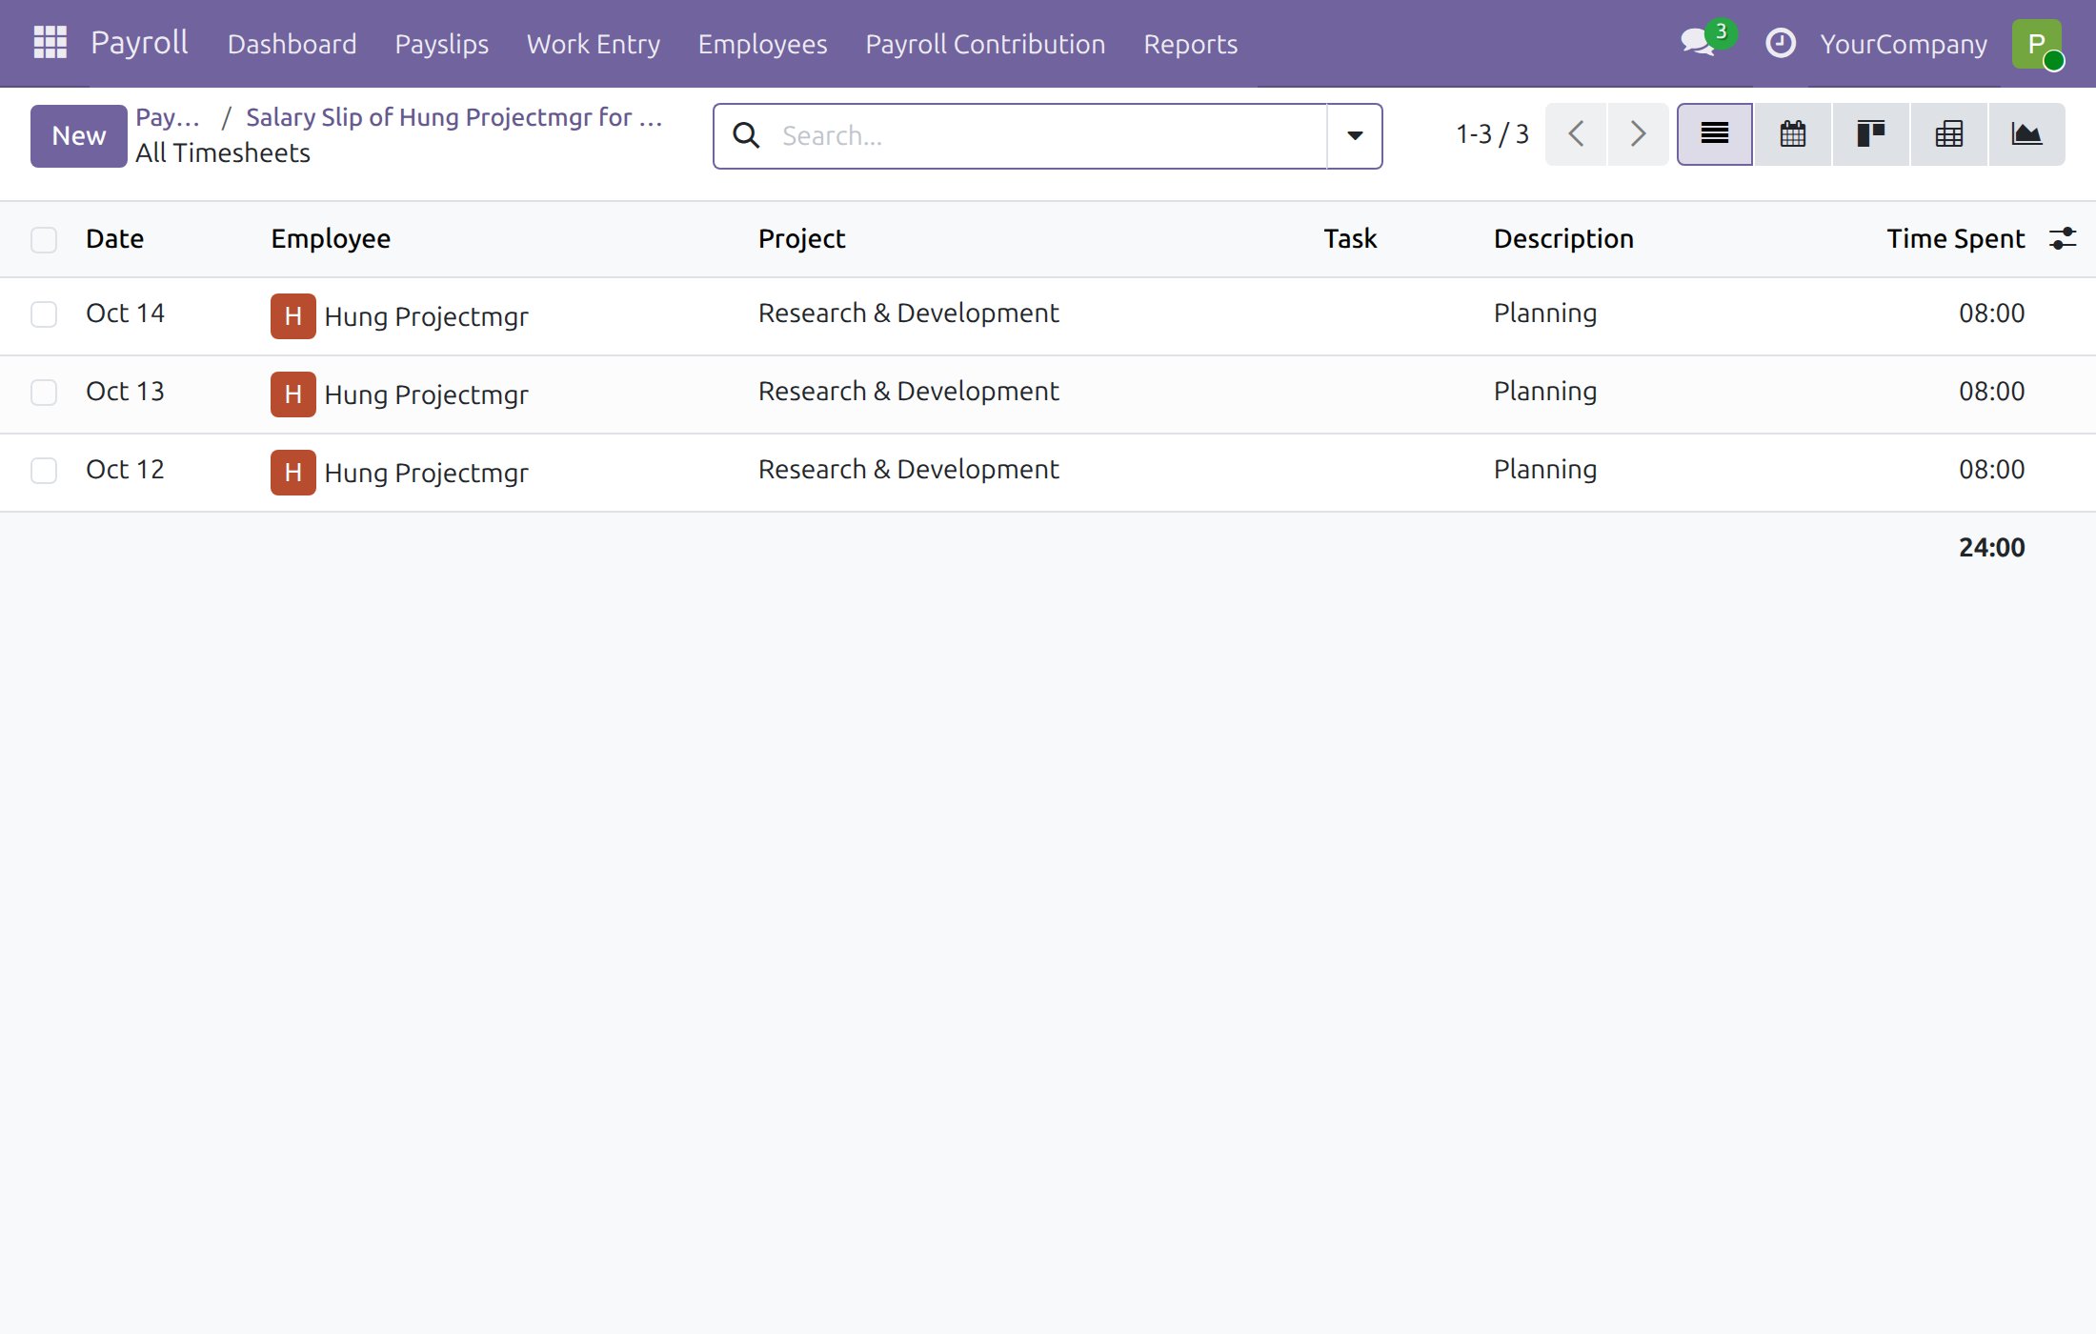
Task: Click 08:00 time spent in Oct 13 row
Action: point(1991,392)
